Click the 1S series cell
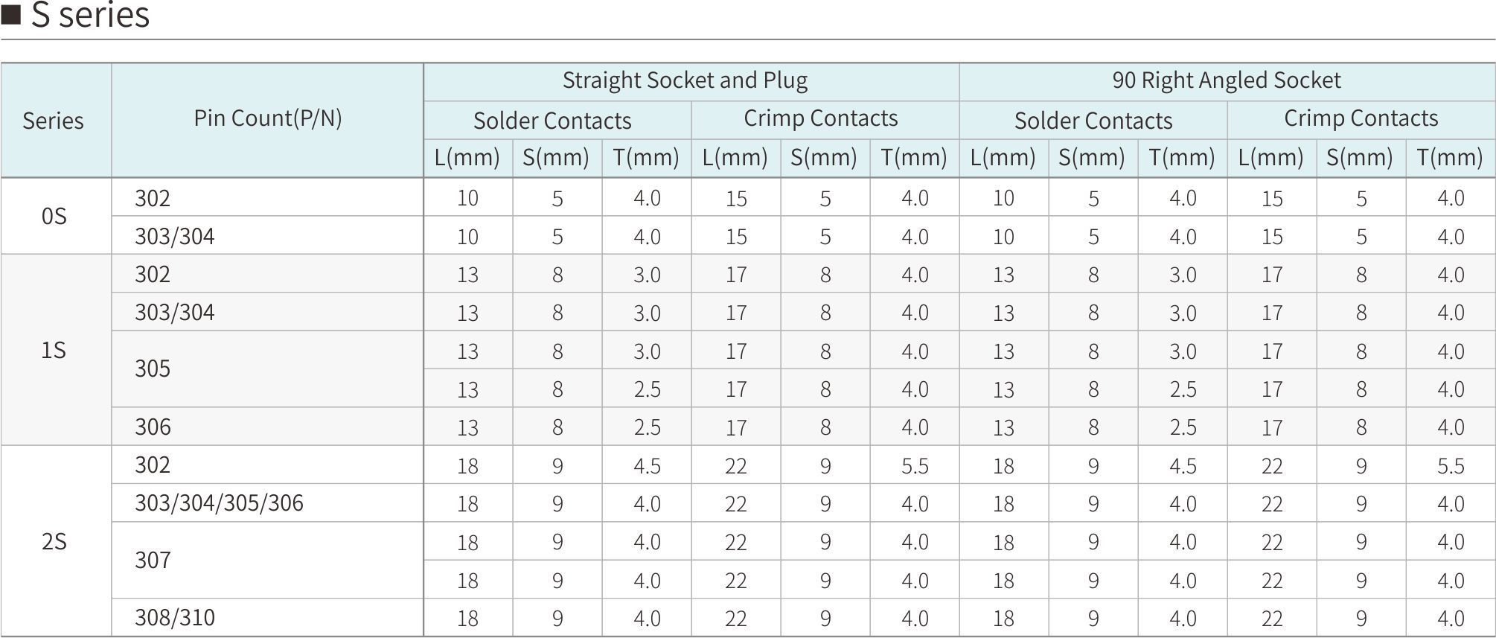The width and height of the screenshot is (1496, 638). click(x=54, y=350)
